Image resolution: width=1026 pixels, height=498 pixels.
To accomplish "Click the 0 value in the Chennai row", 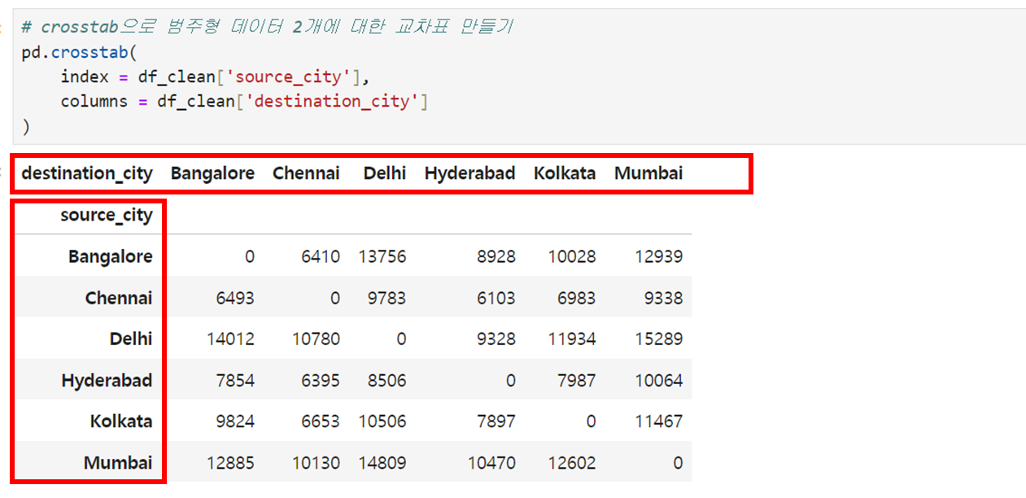I will point(334,298).
